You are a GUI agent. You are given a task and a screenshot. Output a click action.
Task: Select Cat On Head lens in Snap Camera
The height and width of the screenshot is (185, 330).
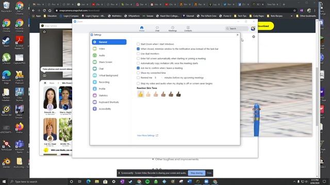(x=50, y=130)
